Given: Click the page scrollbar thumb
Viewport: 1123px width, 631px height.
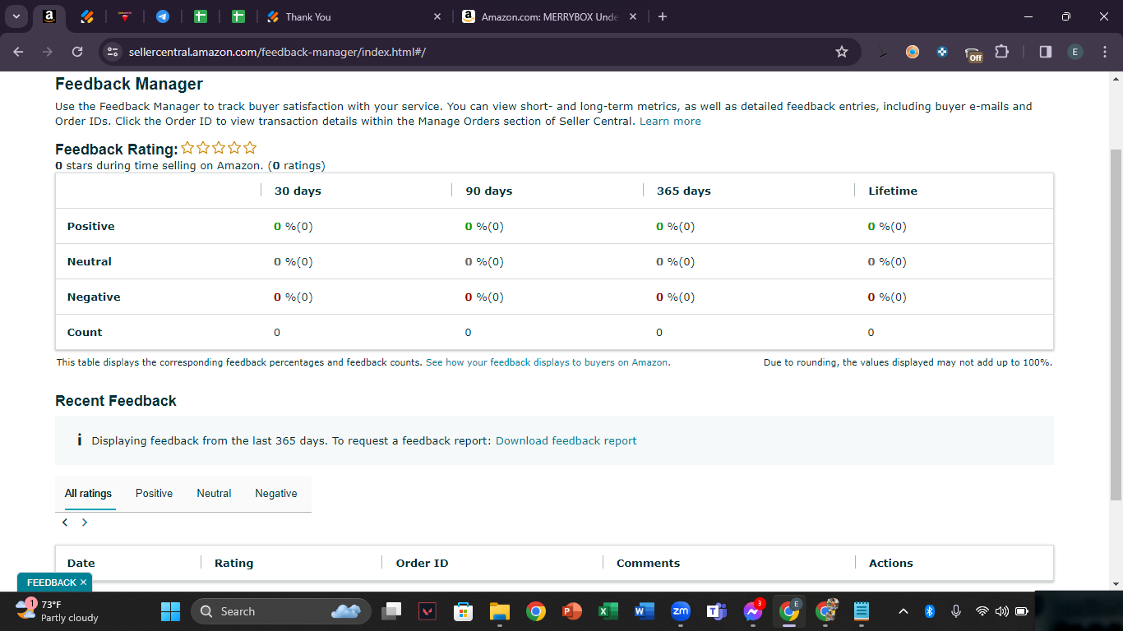Looking at the screenshot, I should coord(1116,324).
